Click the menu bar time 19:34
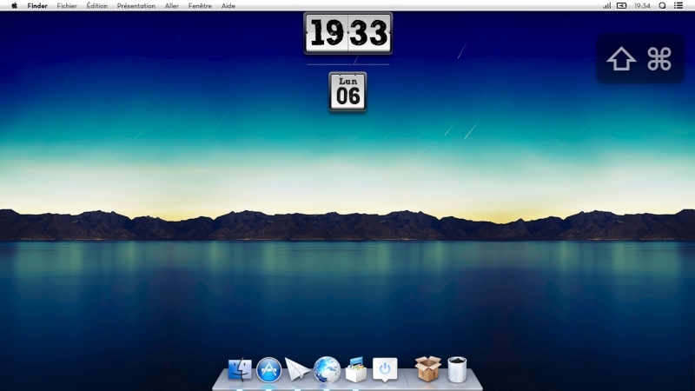Viewport: 695px width, 391px height. pos(642,5)
